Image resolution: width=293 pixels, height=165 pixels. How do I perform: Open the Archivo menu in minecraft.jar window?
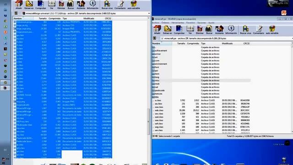click(156, 22)
